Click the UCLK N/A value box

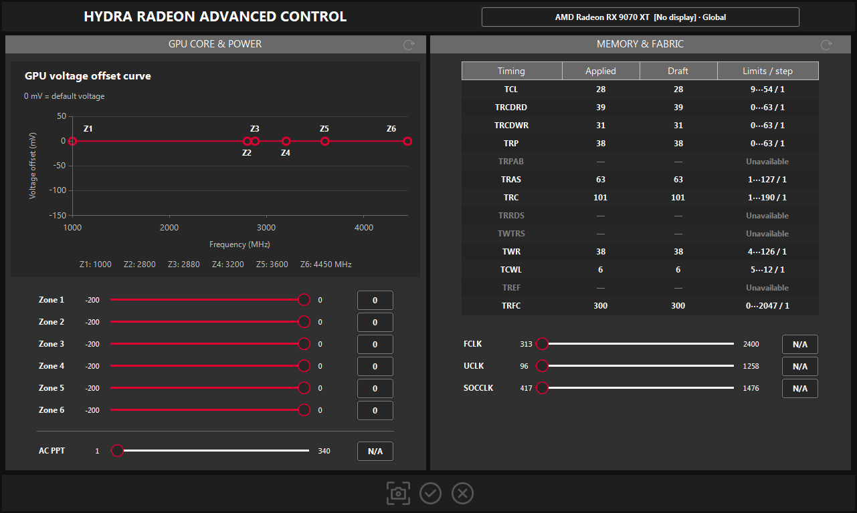[800, 367]
